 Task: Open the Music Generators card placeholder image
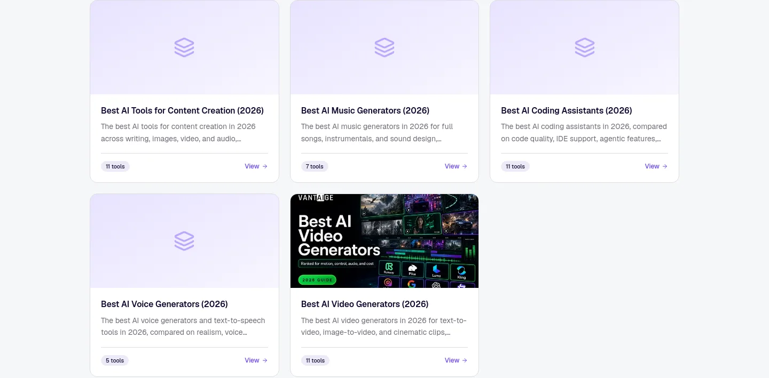pyautogui.click(x=384, y=47)
